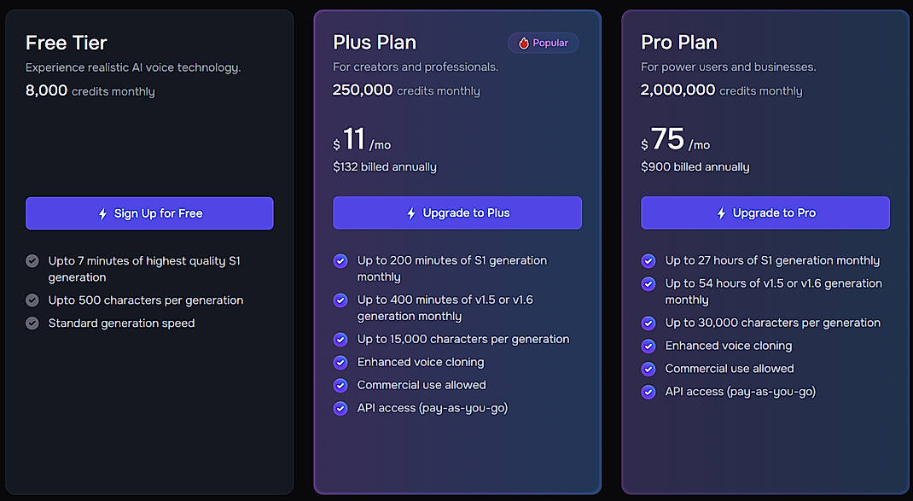Screen dimensions: 913x501
Task: Click the checkmark beside API access in Plus
Action: pos(340,408)
